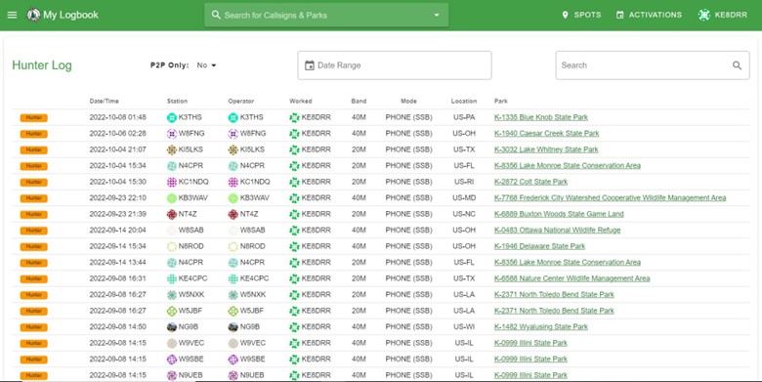Click the calendar icon in Date Range

coord(310,65)
